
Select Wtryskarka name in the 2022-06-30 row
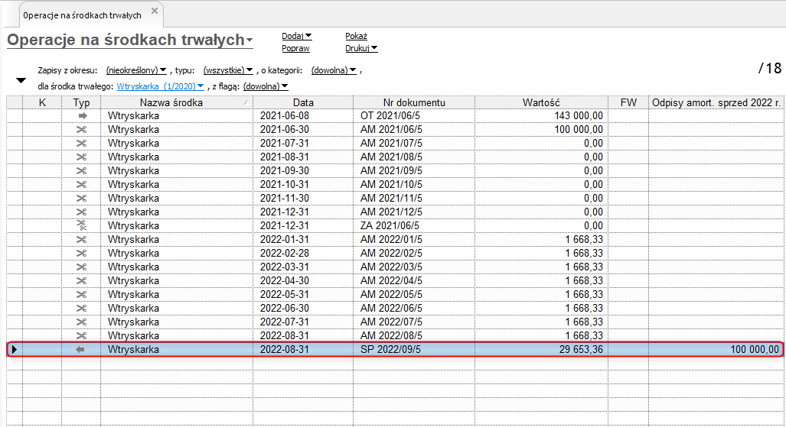[177, 309]
